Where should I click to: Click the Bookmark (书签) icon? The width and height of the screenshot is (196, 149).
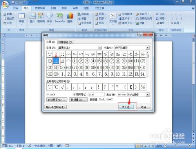tap(82, 18)
